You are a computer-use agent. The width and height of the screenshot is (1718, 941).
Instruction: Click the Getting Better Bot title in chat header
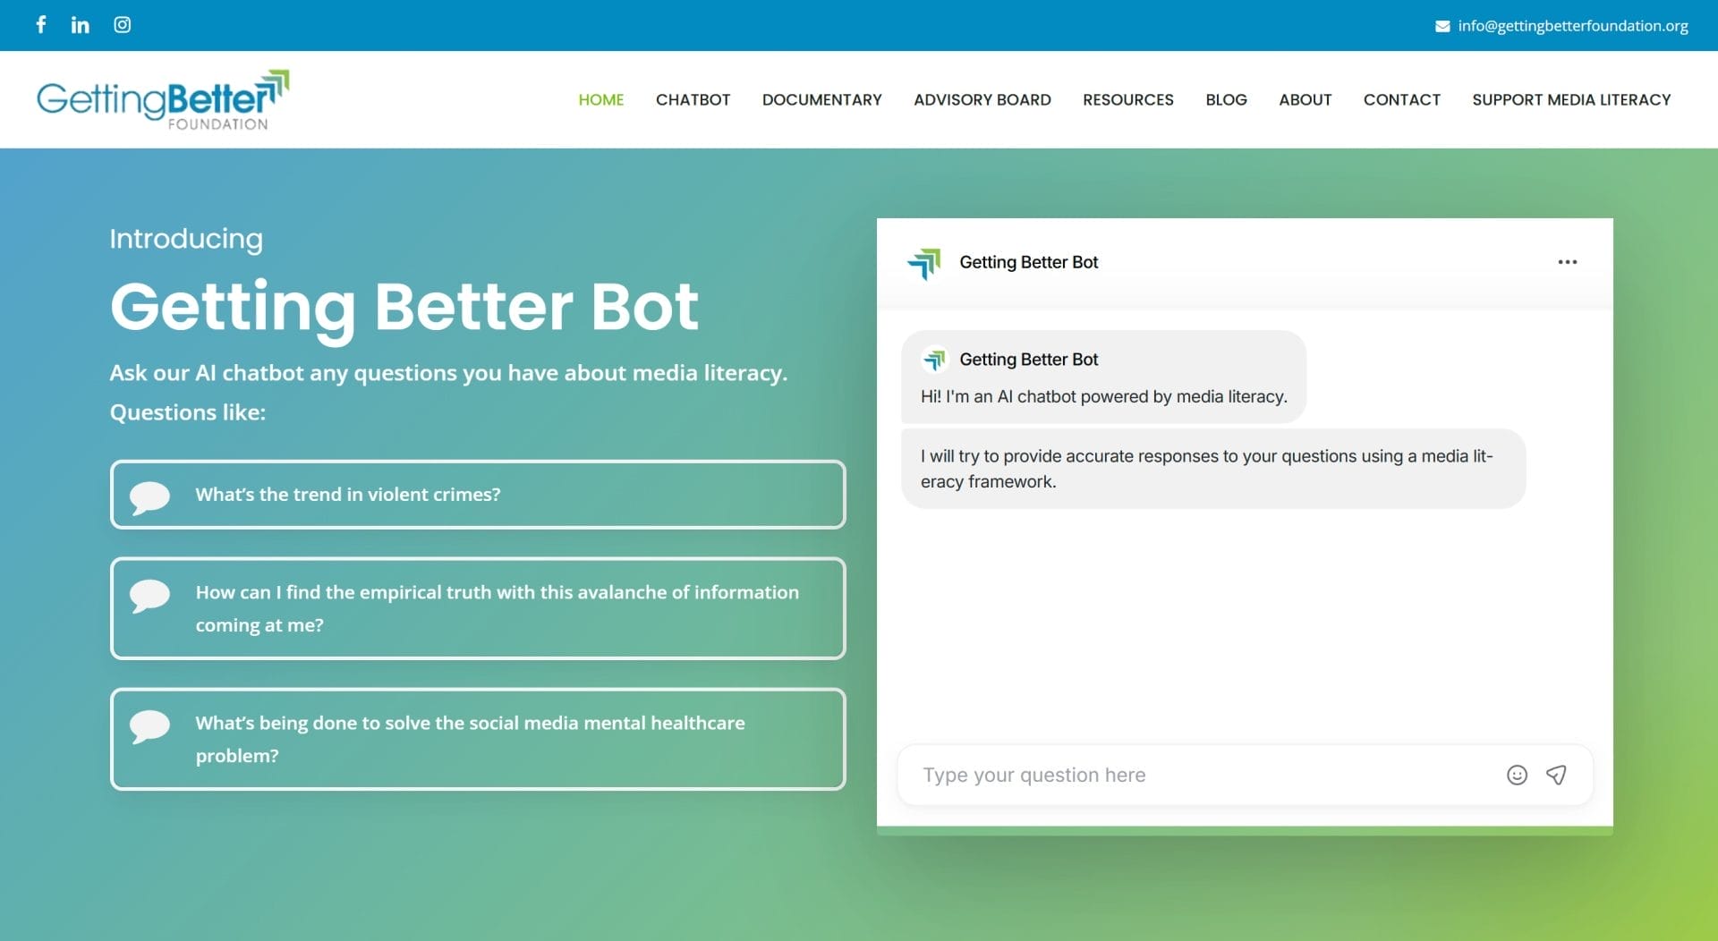coord(1028,262)
